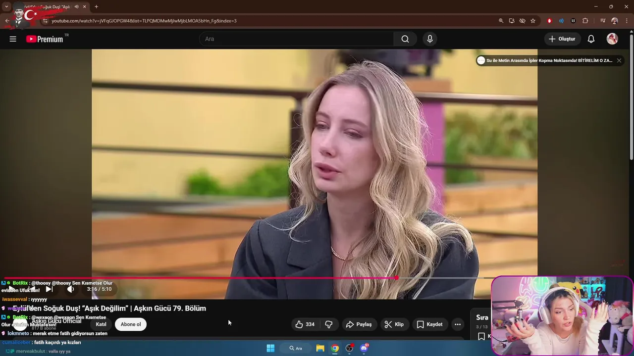Open the YouTube guide hamburger menu

pos(13,39)
